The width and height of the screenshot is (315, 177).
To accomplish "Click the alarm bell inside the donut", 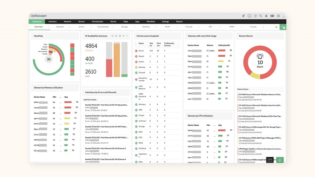I will coord(260,56).
